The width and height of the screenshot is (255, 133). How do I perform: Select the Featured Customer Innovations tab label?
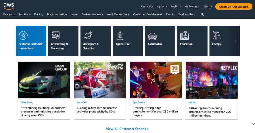(x=30, y=46)
